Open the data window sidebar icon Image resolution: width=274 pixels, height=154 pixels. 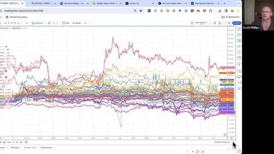click(239, 41)
